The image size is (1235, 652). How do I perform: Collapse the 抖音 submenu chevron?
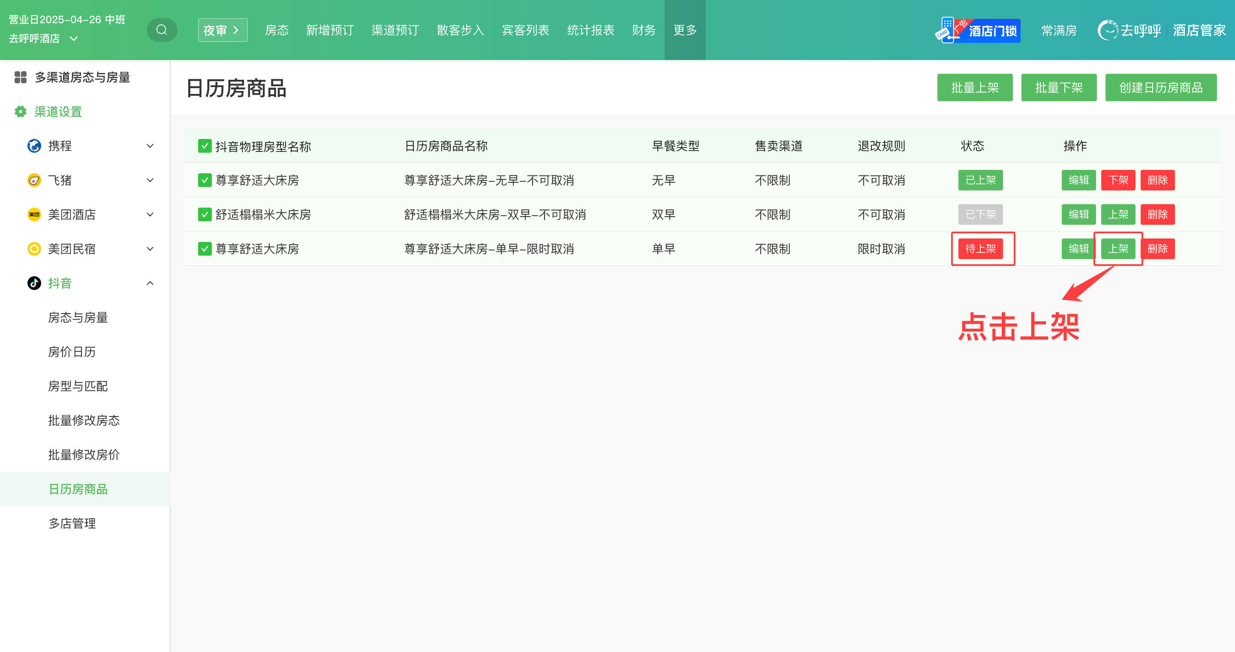[150, 283]
